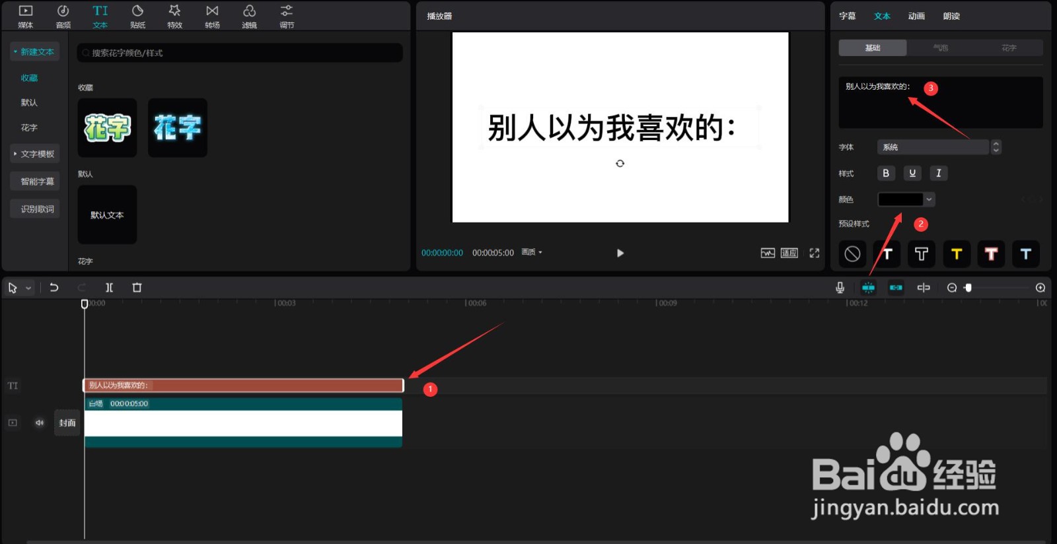Toggle the main track magnet snapping icon

[868, 288]
